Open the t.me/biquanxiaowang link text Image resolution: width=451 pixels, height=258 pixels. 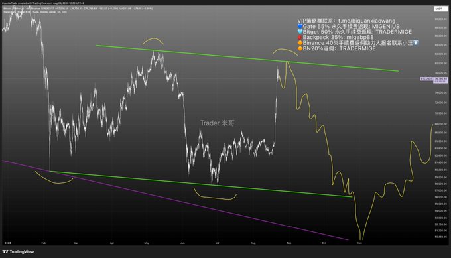click(x=367, y=21)
